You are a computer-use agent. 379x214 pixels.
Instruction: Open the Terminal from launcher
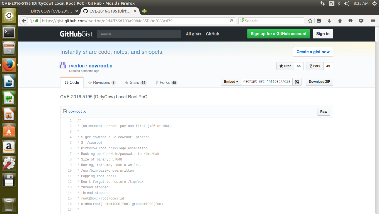pyautogui.click(x=9, y=32)
